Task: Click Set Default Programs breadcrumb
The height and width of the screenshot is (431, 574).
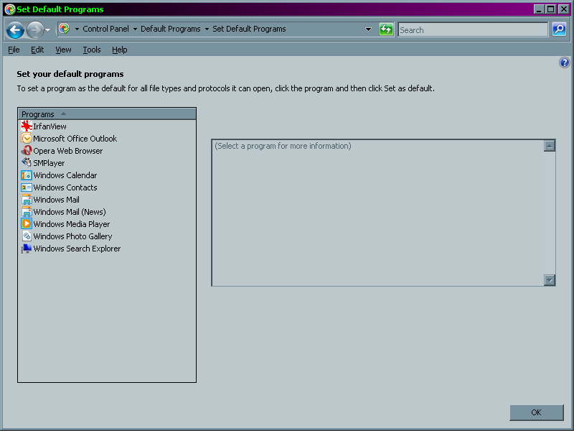Action: tap(249, 29)
